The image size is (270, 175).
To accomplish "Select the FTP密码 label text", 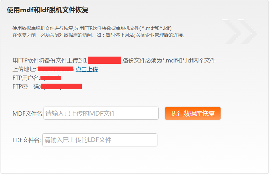I will (x=26, y=86).
